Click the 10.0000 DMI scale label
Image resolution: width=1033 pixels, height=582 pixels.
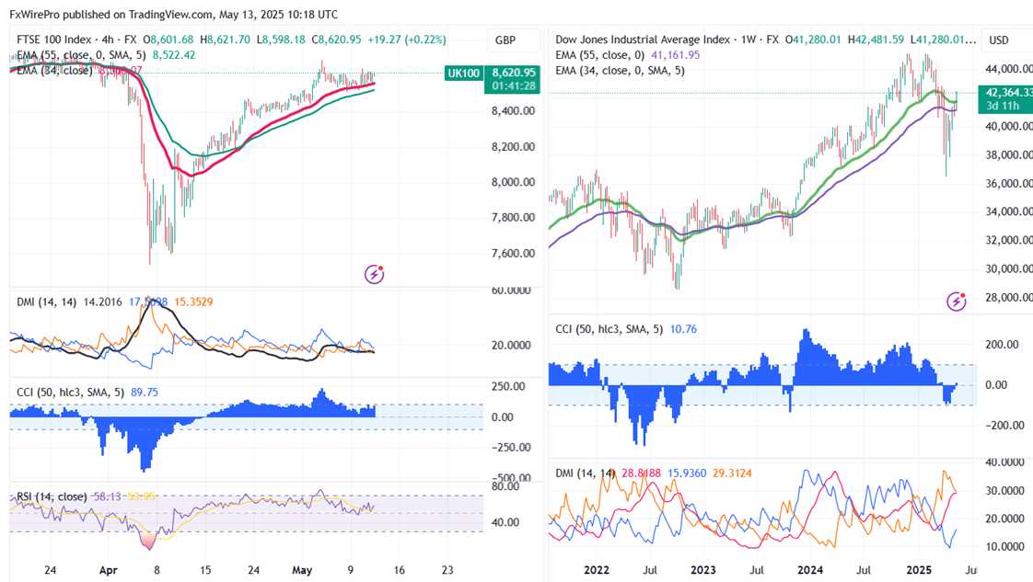click(1004, 546)
